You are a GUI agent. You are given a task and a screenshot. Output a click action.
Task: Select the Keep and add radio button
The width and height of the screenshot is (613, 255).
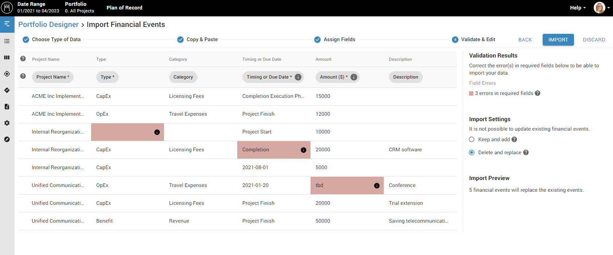[x=472, y=139]
